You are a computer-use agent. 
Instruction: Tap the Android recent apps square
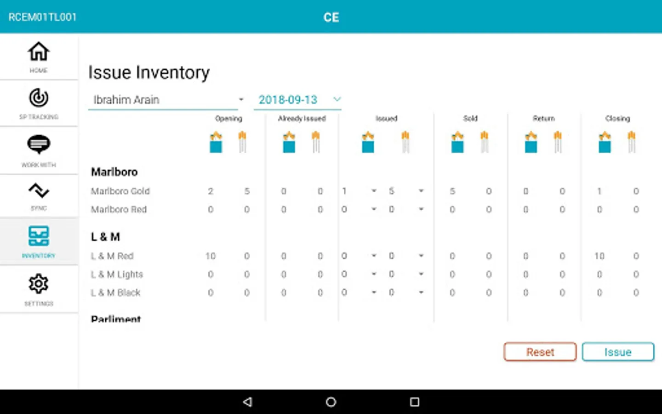click(415, 402)
